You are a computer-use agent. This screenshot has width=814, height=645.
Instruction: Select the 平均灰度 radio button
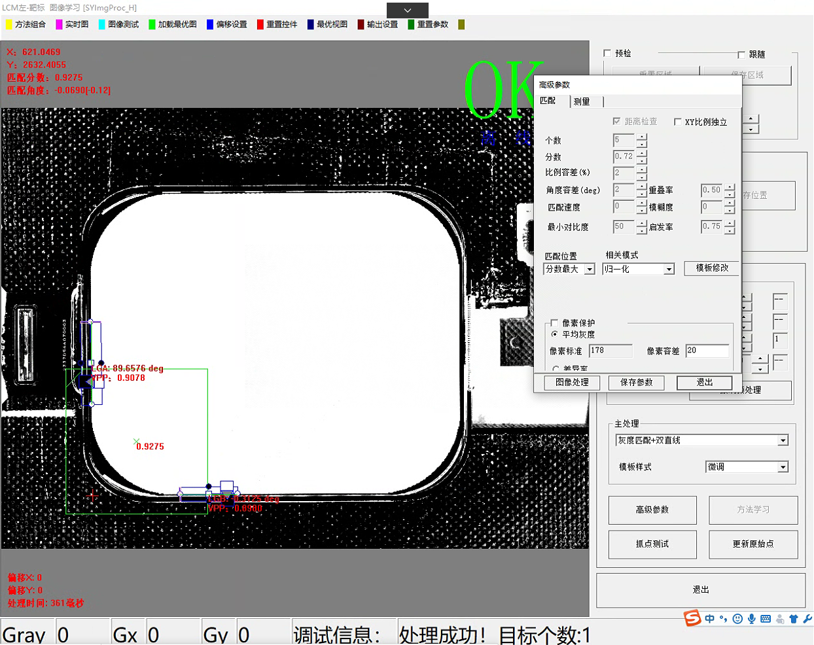pyautogui.click(x=555, y=334)
